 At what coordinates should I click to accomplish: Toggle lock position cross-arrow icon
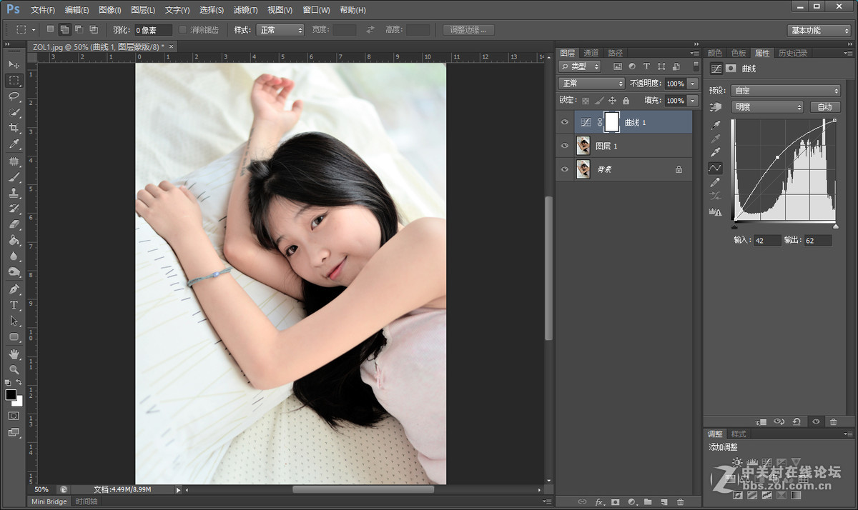[613, 101]
